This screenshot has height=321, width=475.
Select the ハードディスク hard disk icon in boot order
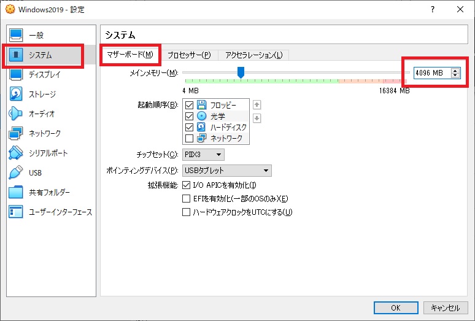(201, 127)
